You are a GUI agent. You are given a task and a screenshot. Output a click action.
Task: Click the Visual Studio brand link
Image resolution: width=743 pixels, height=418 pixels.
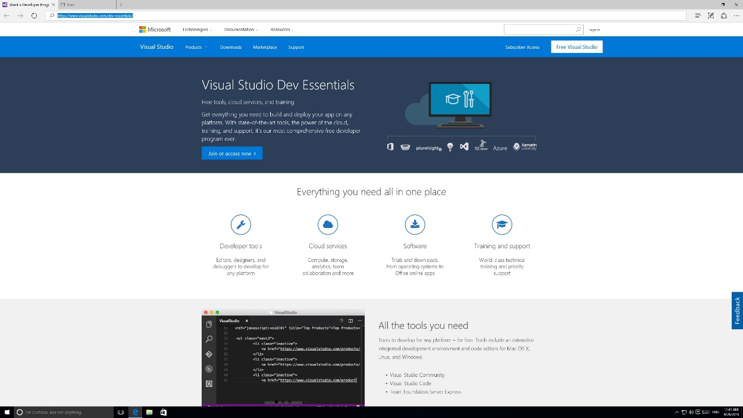coord(156,47)
